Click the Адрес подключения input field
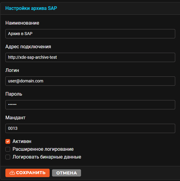180x181 pixels. [90, 57]
